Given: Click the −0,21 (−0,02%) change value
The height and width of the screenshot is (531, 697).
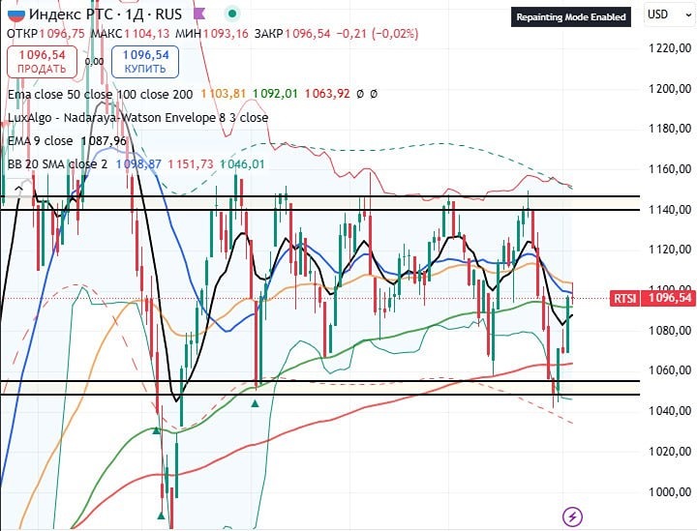Looking at the screenshot, I should pos(378,34).
